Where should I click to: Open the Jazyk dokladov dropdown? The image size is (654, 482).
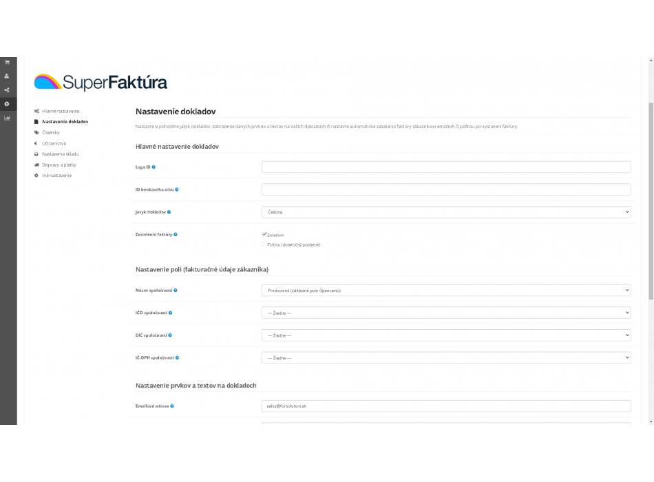click(x=446, y=212)
